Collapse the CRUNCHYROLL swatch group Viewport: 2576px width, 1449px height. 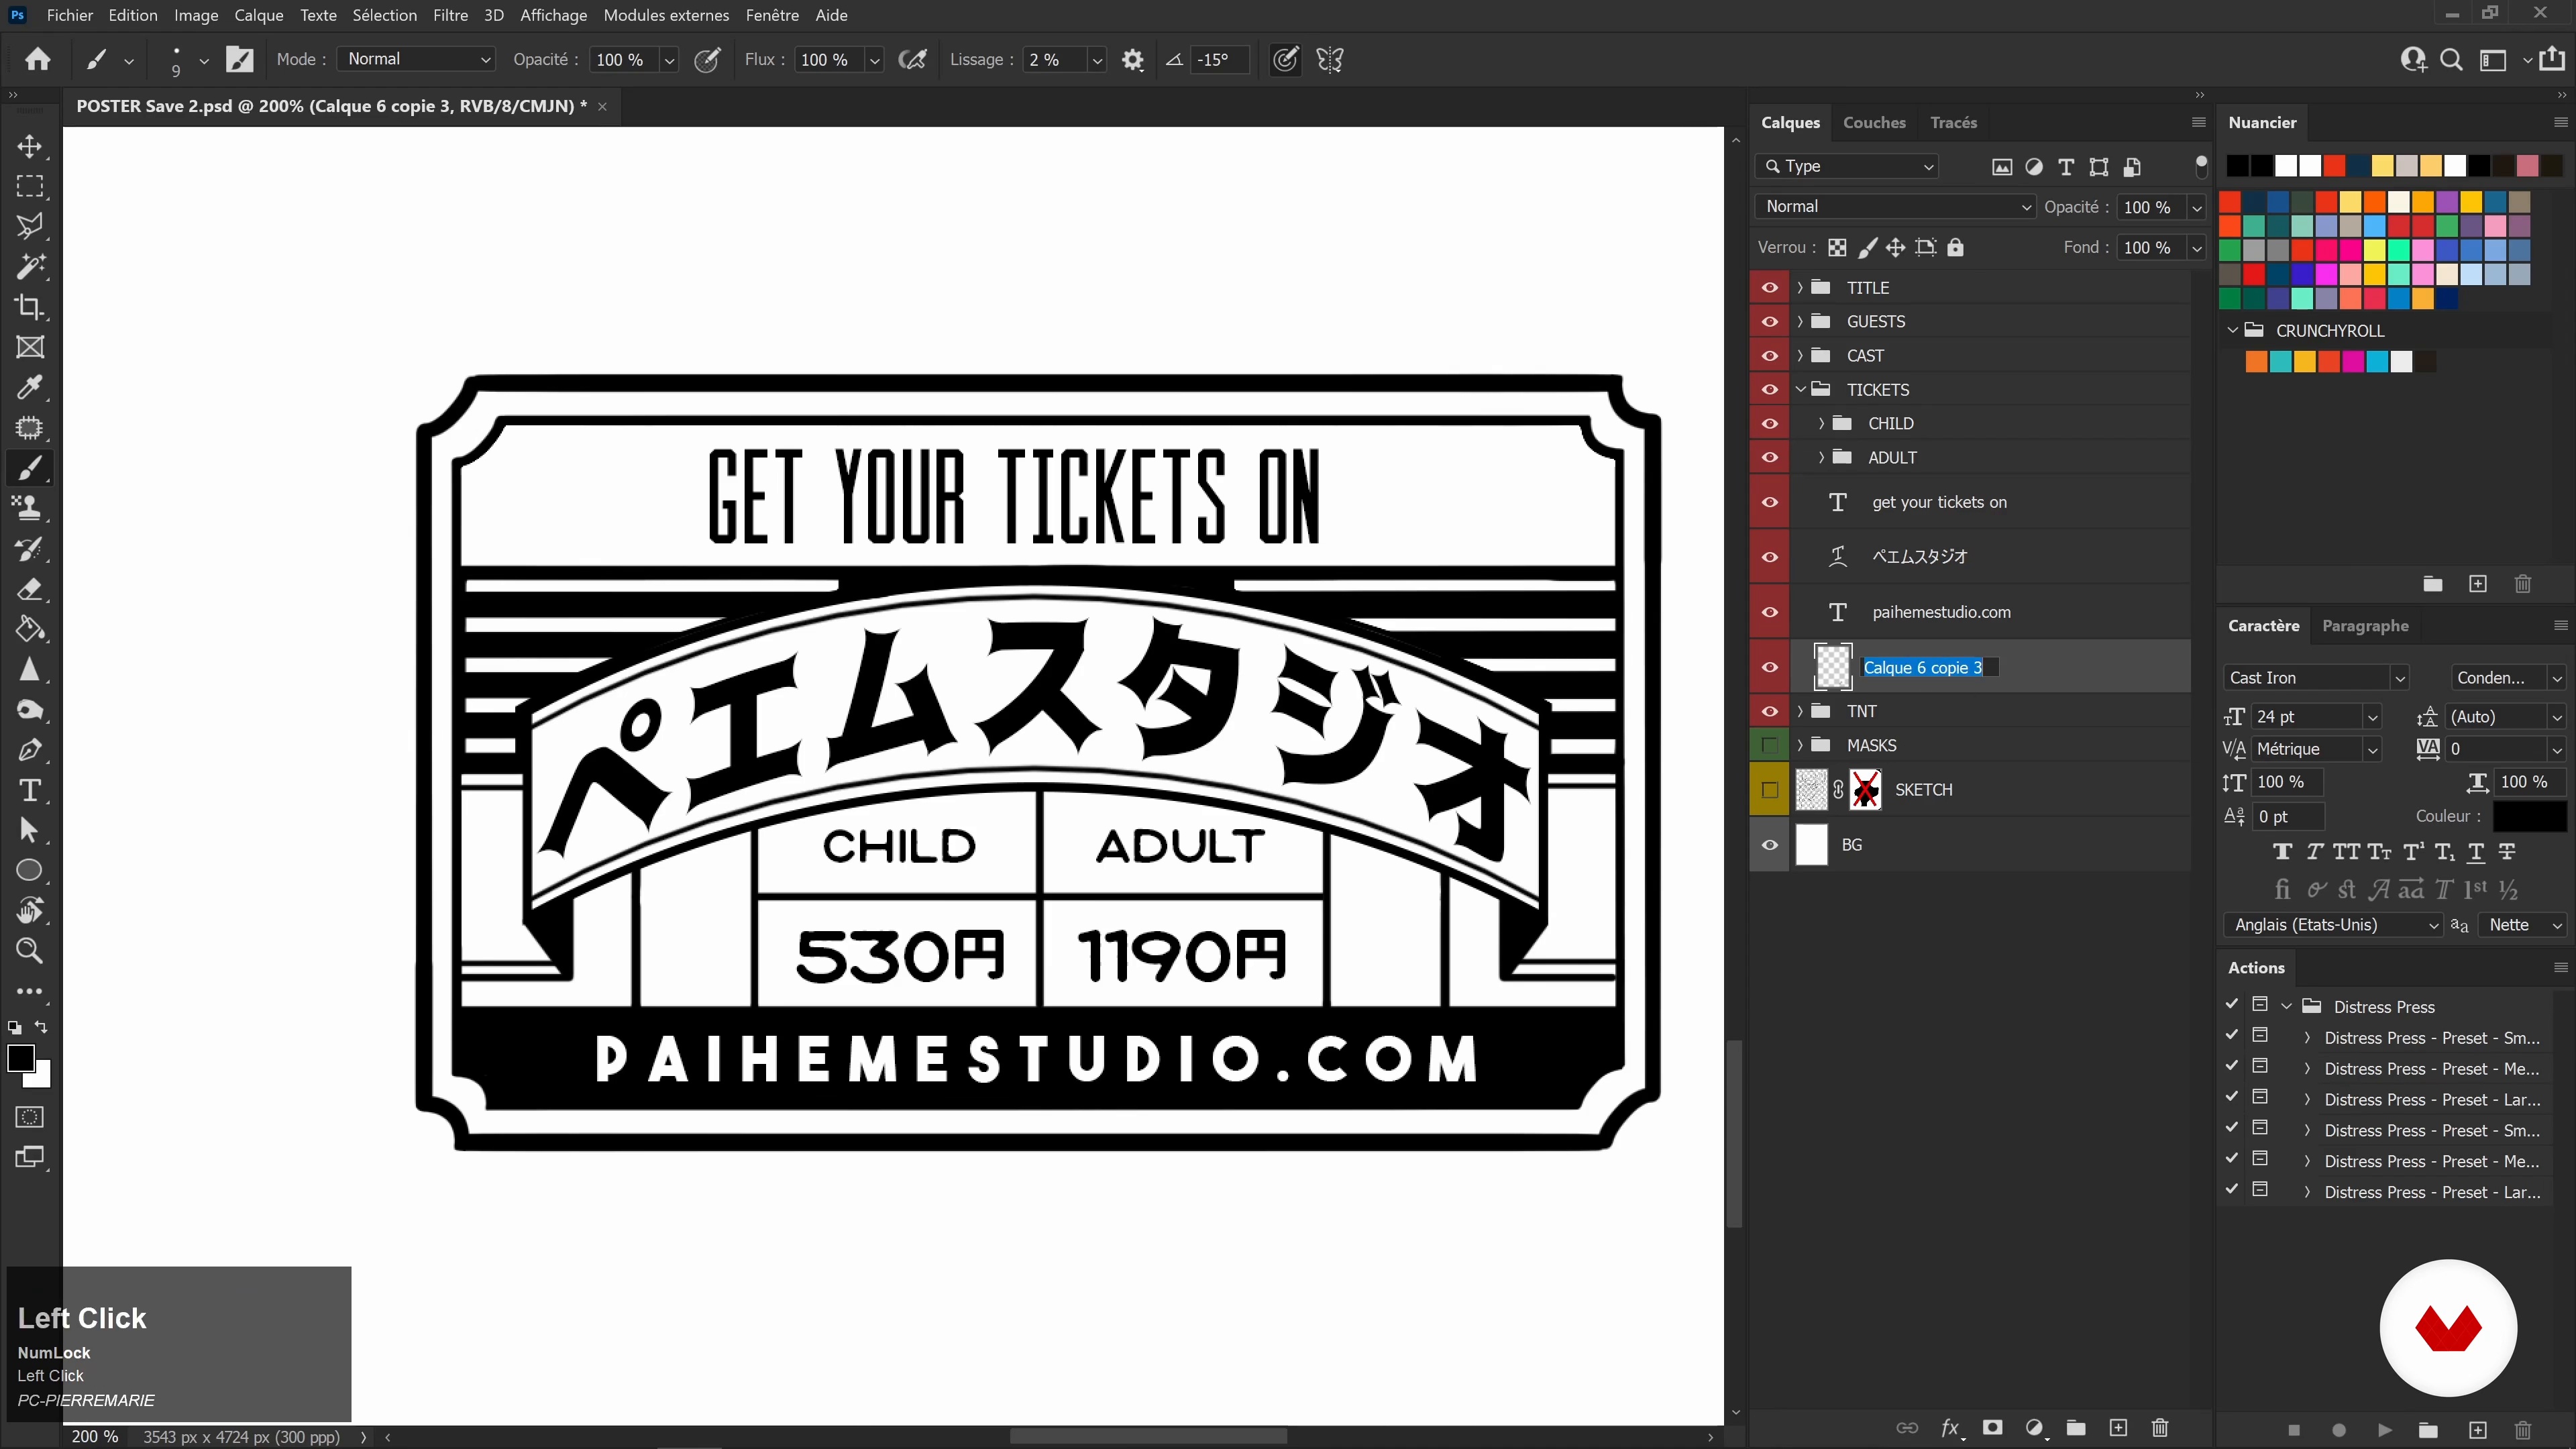pos(2232,330)
